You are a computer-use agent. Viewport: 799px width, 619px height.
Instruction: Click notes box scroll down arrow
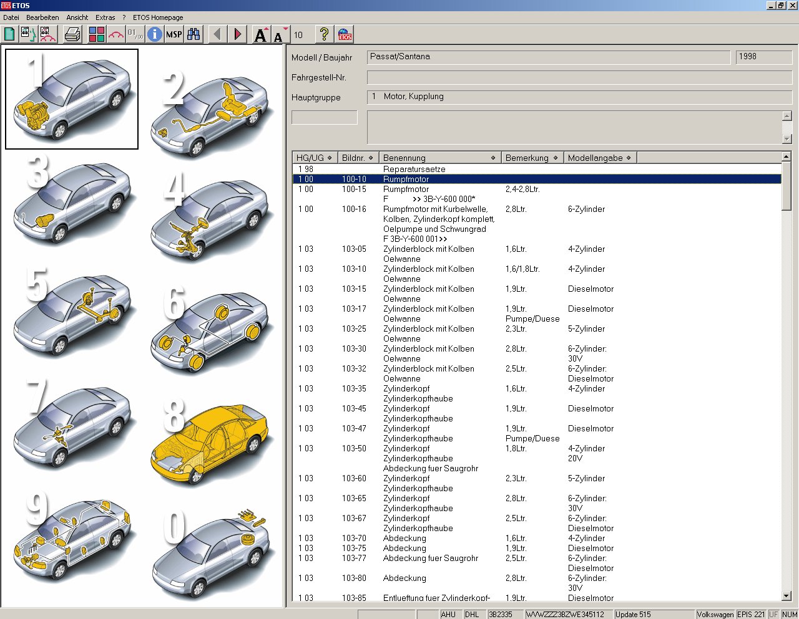787,139
